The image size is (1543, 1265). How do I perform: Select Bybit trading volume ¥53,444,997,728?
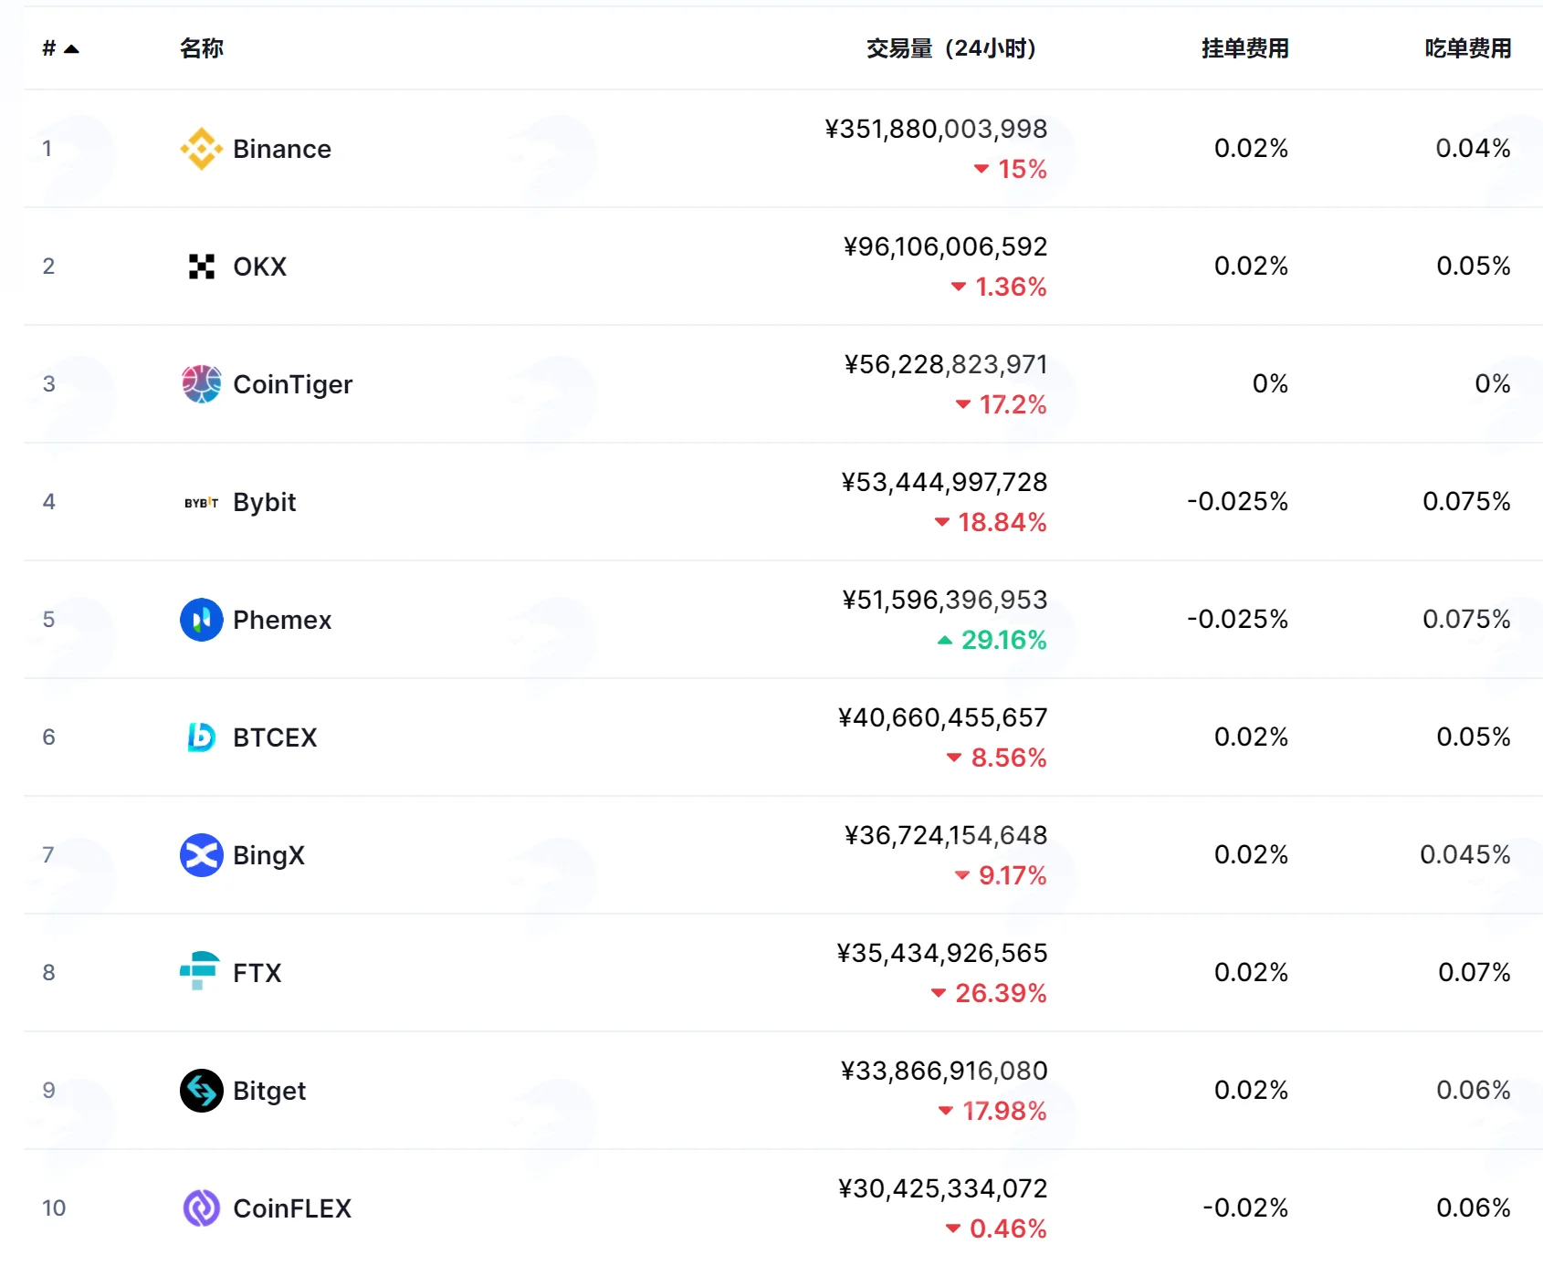944,482
